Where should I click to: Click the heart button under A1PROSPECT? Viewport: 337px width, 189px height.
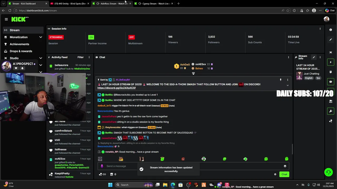pos(16,68)
